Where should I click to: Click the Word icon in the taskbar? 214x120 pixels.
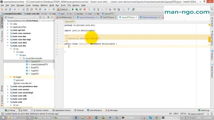pyautogui.click(x=76, y=118)
